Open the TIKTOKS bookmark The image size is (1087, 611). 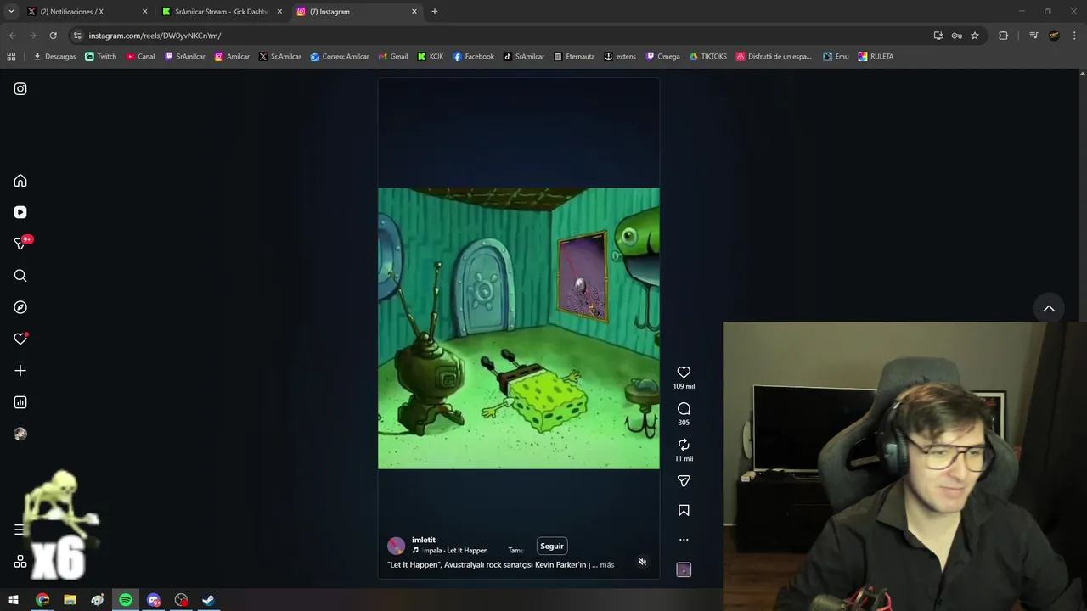coord(708,57)
